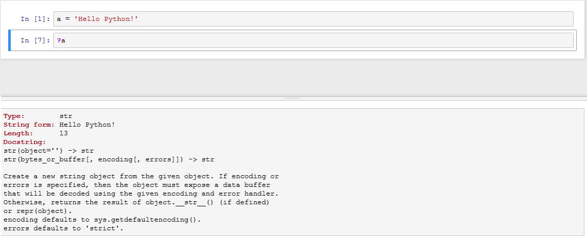Click the Length value 13
Viewport: 587px width, 239px height.
(64, 133)
